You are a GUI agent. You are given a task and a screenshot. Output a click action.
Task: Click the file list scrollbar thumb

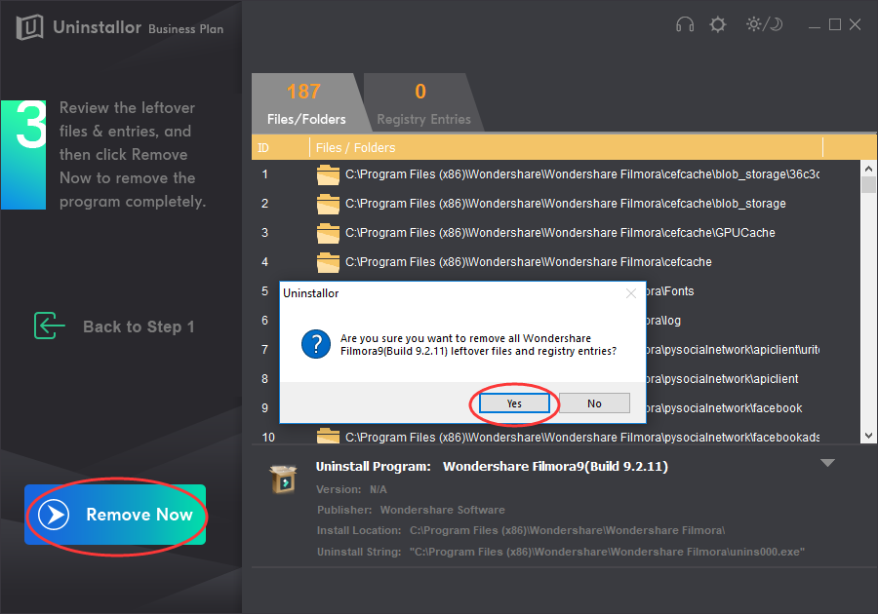click(868, 184)
